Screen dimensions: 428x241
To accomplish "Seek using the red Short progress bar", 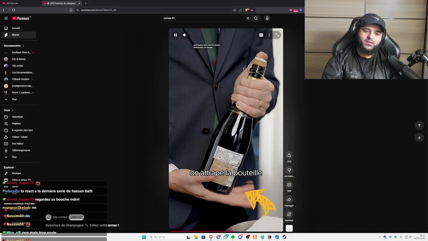I will (x=226, y=231).
